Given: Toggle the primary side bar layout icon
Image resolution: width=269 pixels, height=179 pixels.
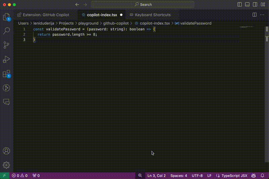Looking at the screenshot, I should (239, 5).
